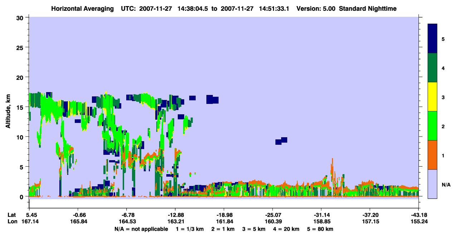The image size is (465, 239).
Task: Click latitude value -43.18
Action: pyautogui.click(x=418, y=215)
